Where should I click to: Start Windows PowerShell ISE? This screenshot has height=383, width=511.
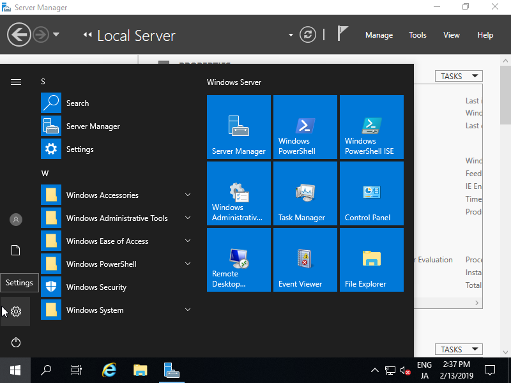(x=371, y=126)
